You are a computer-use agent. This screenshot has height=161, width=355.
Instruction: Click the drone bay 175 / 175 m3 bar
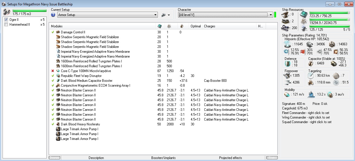[x=30, y=11]
